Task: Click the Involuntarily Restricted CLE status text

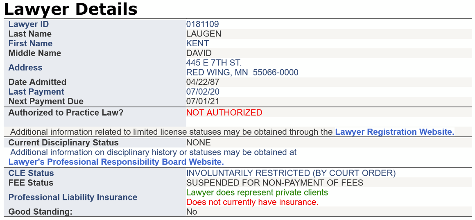Action: point(291,173)
